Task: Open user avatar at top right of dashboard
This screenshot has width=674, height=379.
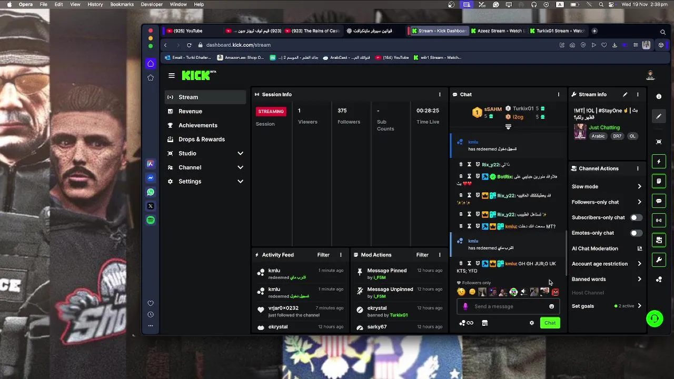Action: pos(650,76)
